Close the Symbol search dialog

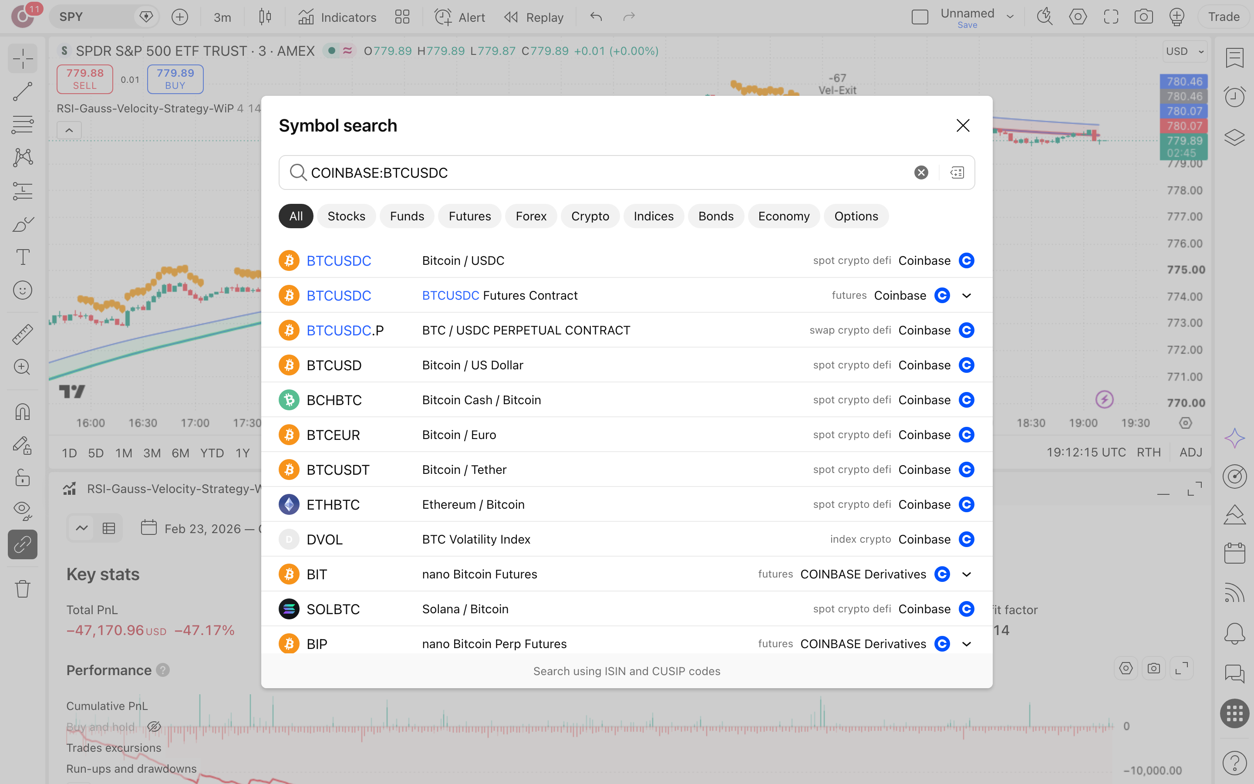[963, 125]
